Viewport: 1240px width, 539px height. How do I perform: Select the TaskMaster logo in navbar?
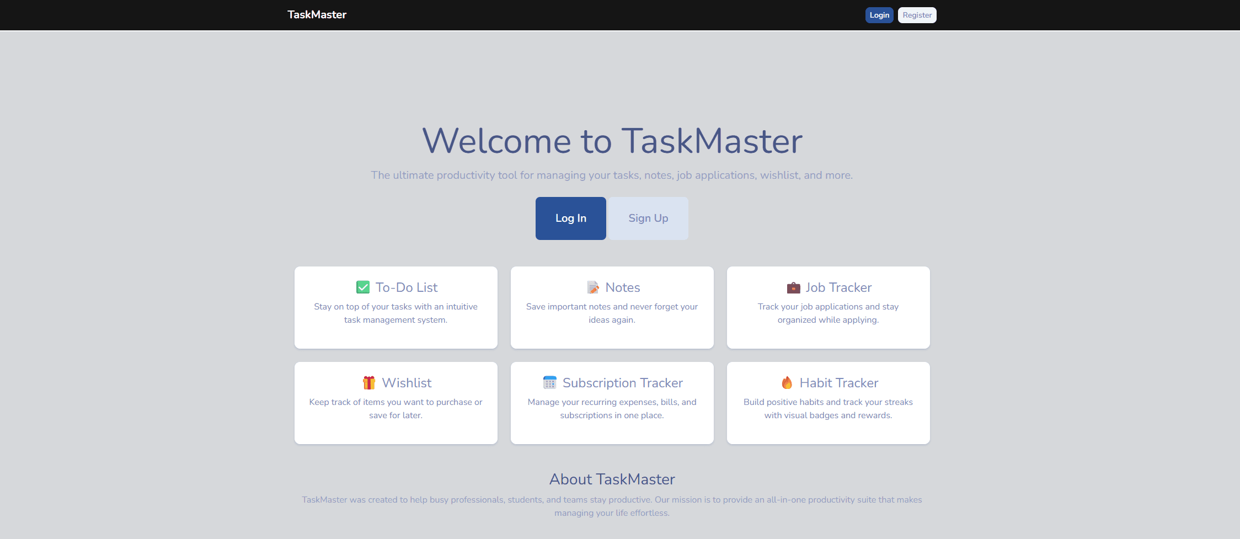click(x=317, y=15)
